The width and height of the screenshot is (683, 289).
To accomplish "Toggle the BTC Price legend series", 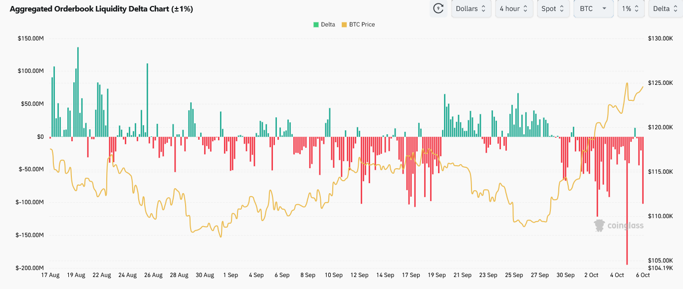I will [x=358, y=24].
